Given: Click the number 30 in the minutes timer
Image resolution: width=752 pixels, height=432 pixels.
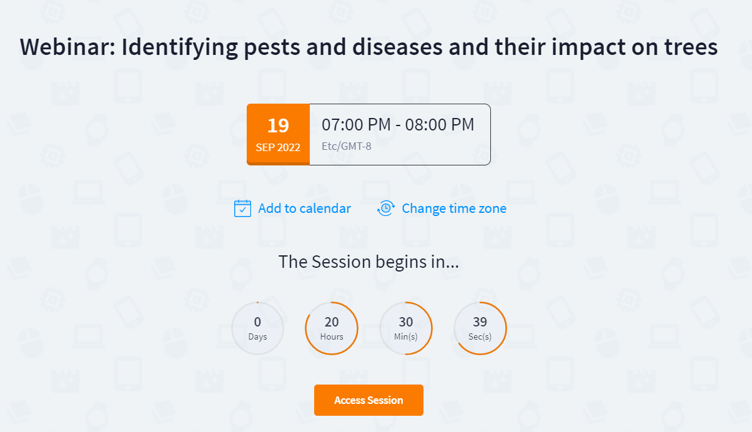Looking at the screenshot, I should click(x=406, y=322).
